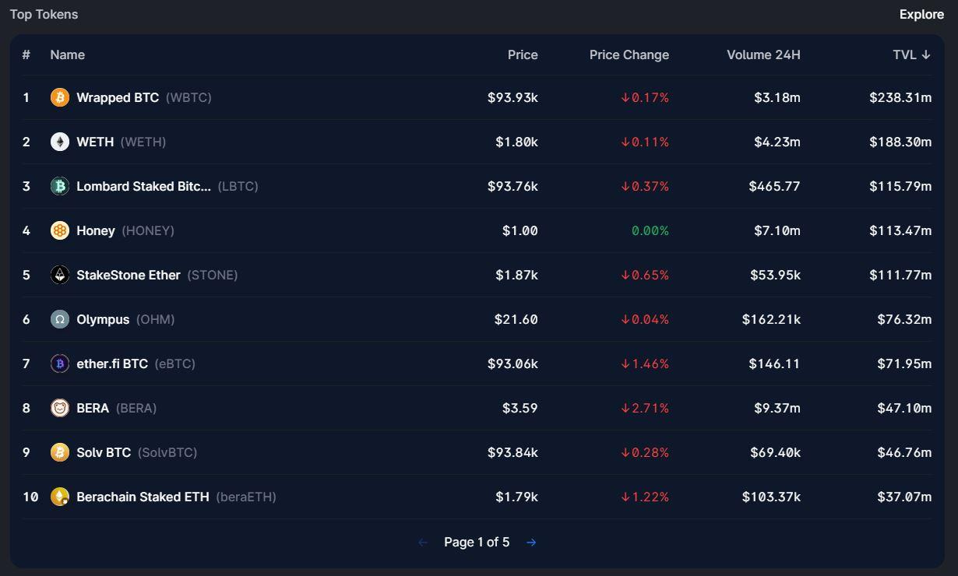Click the $76.32m TVL for Olympus
The width and height of the screenshot is (958, 576).
[904, 319]
